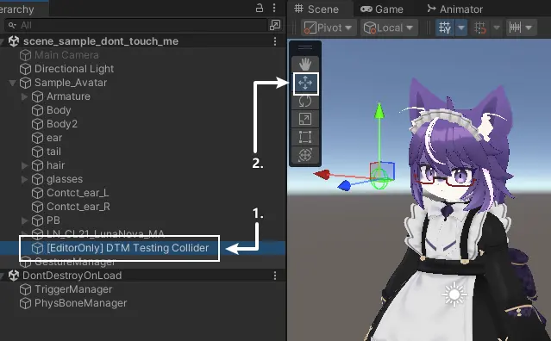Switch to the Scene tab
Image resolution: width=551 pixels, height=341 pixels.
click(316, 9)
